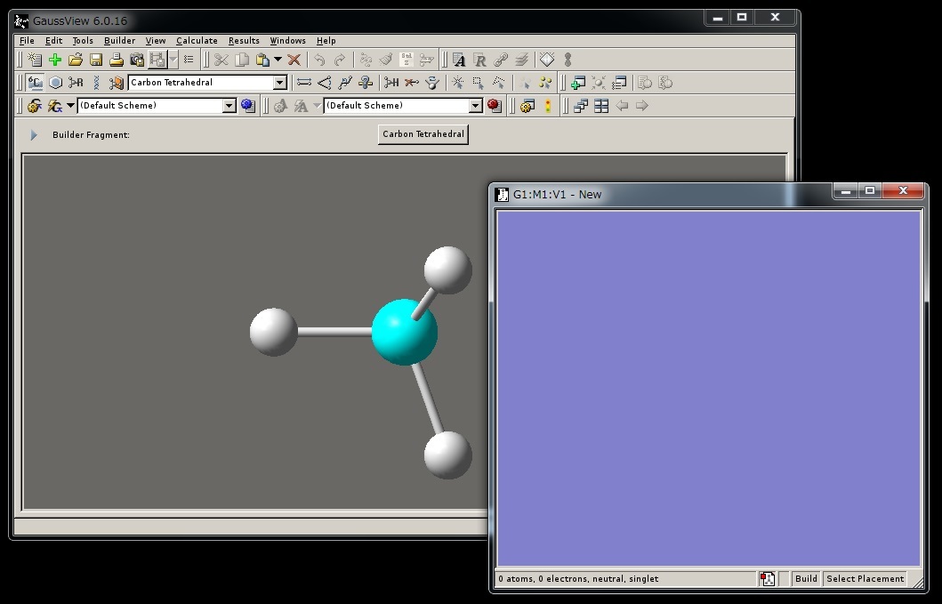Click the empty purple molecule view area
This screenshot has width=942, height=604.
click(708, 389)
